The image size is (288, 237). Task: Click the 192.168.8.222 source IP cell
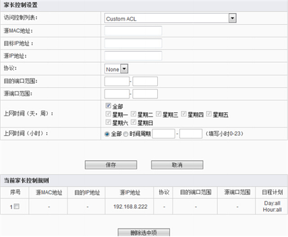click(130, 207)
